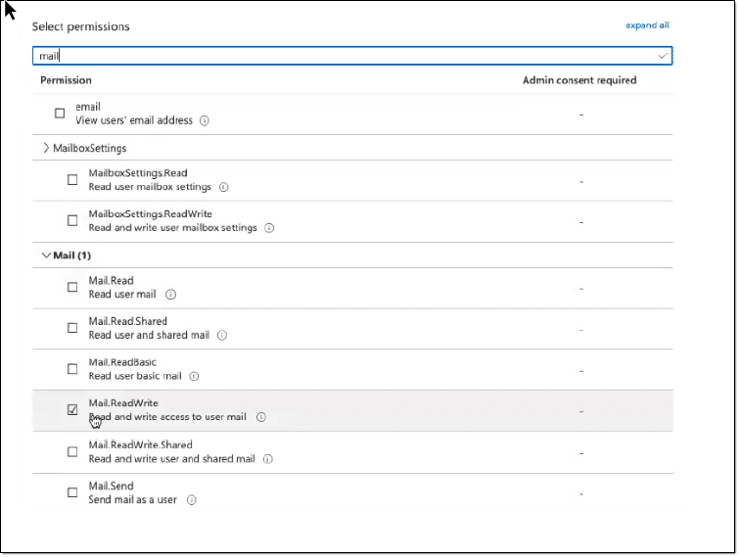Tick the email permission checkbox
Screen dimensions: 739x557
pos(60,114)
